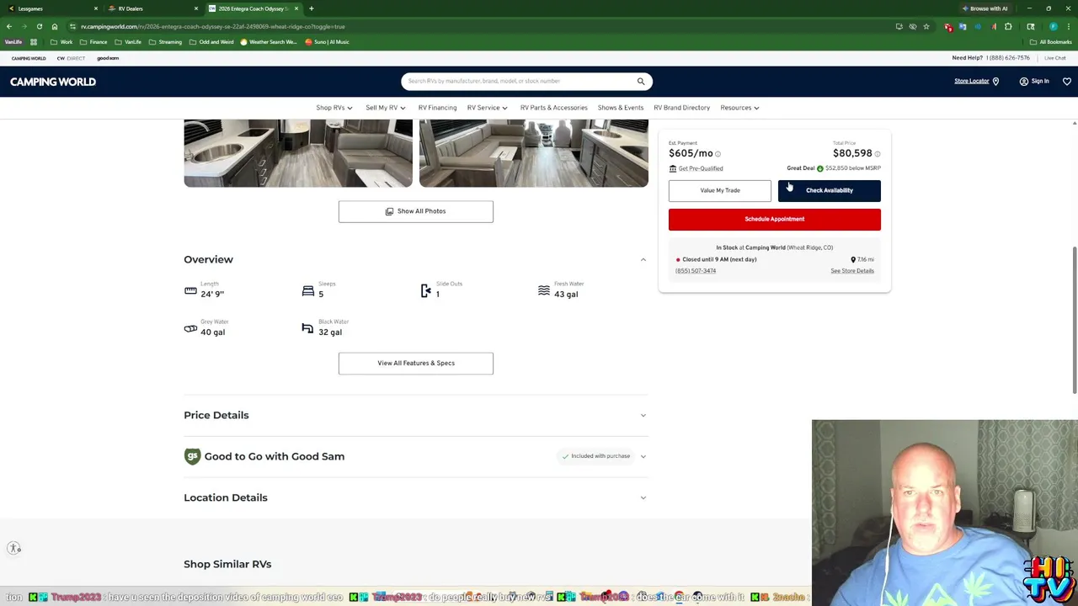1078x606 pixels.
Task: Open Chrome three-dot menu
Action: coord(1068,26)
